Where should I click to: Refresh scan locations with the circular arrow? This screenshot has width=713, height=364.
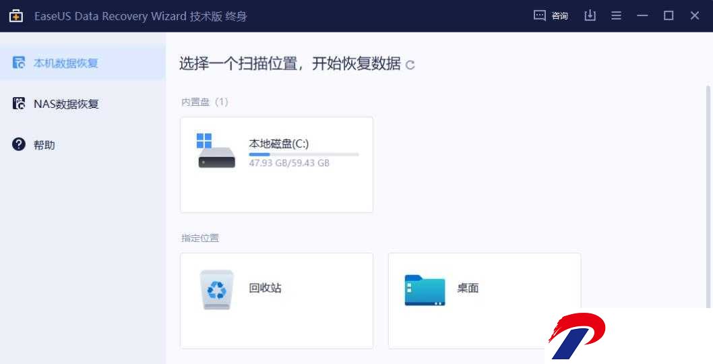coord(410,65)
